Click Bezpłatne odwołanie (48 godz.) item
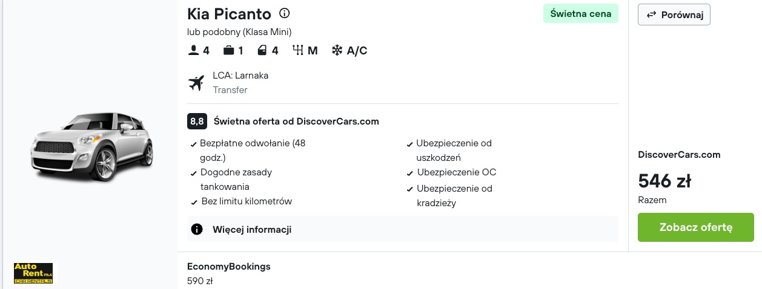 point(253,151)
